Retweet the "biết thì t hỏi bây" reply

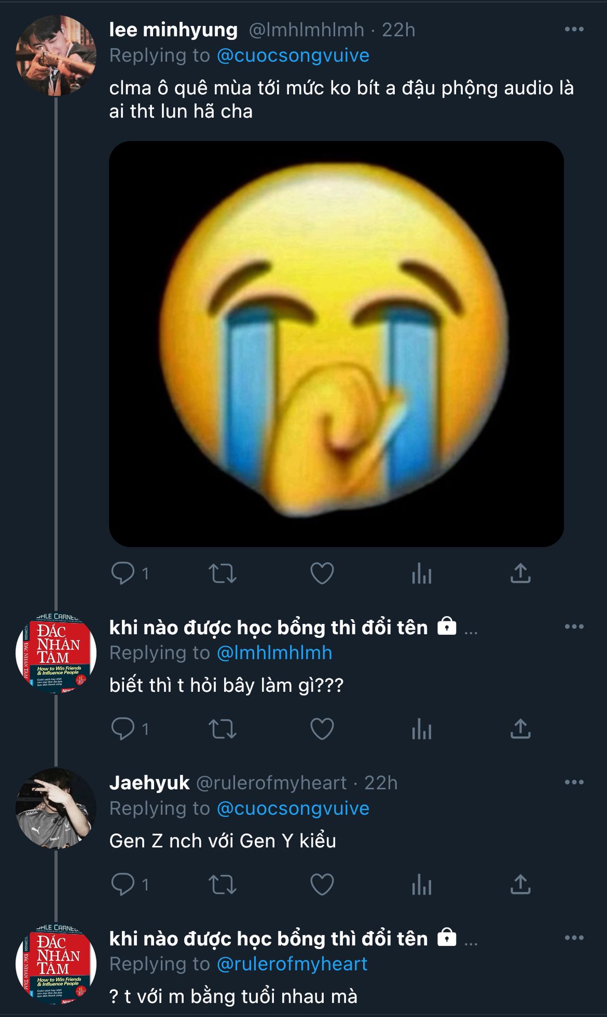[x=222, y=729]
